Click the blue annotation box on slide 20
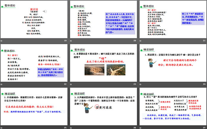Viewport: 207px width, 129px height. 118,22
